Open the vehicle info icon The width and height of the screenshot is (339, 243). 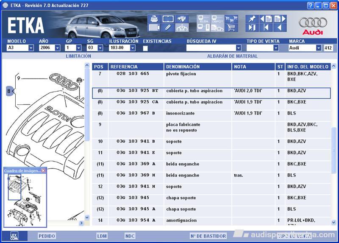coord(182,28)
